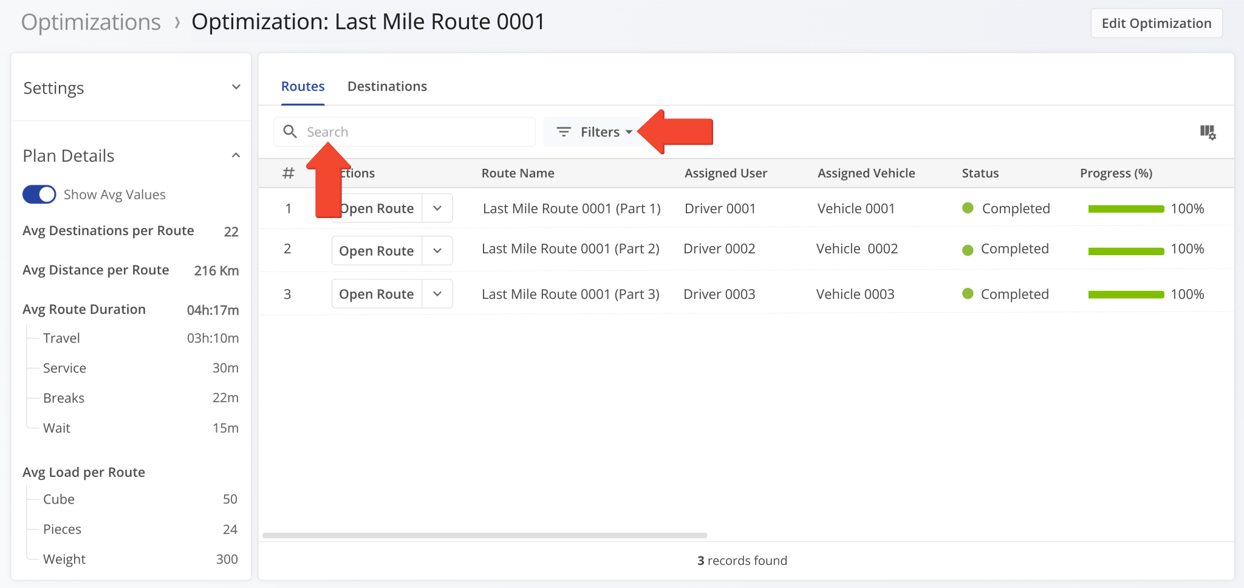Click 'Vehicle 0001' cell

click(x=856, y=208)
